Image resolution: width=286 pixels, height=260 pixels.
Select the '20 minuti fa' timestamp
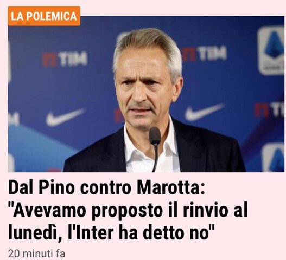pos(36,253)
